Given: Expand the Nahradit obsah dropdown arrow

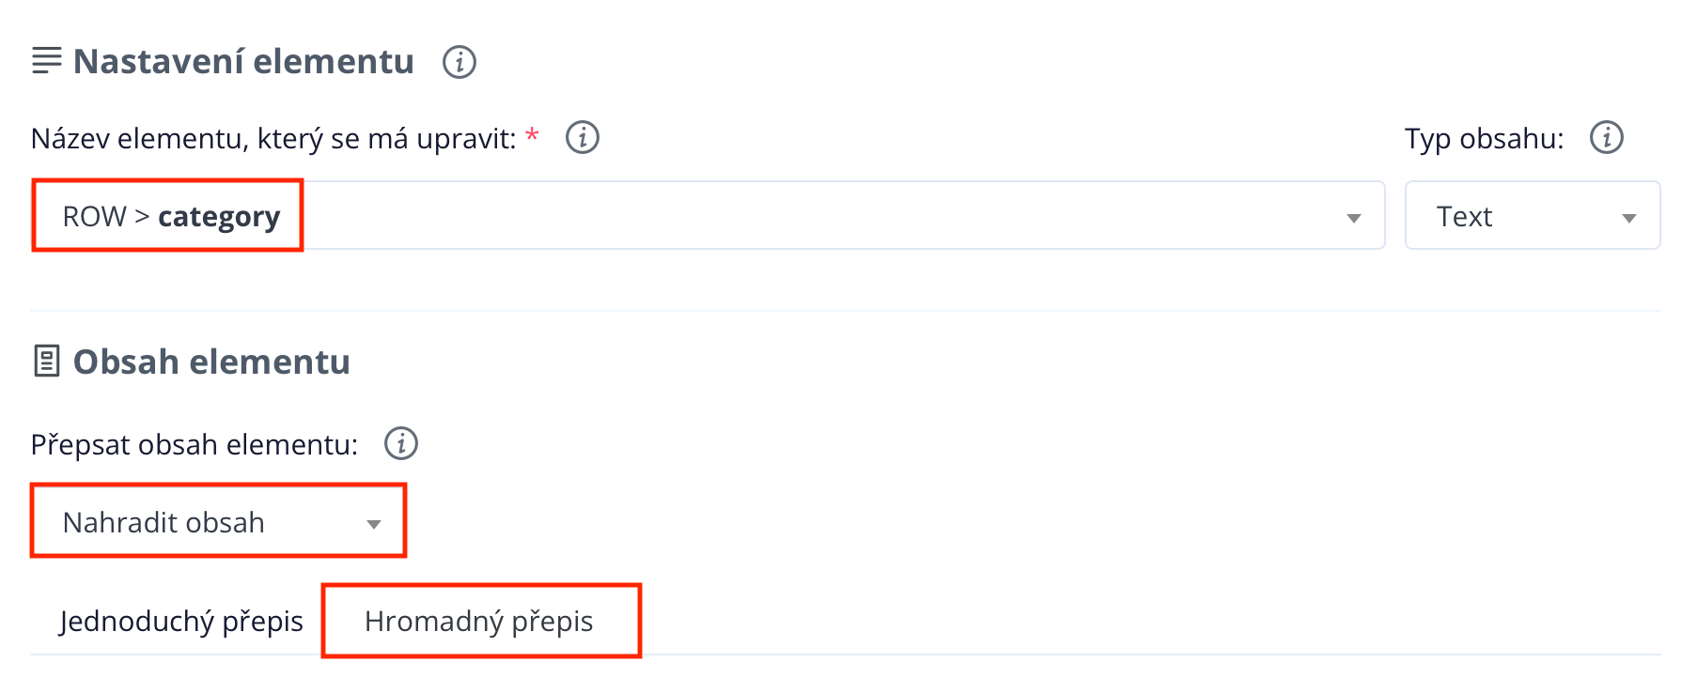Looking at the screenshot, I should coord(374,524).
